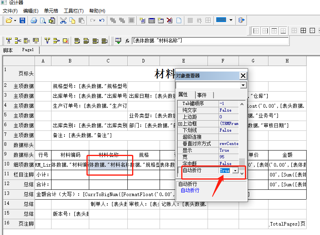
Task: Click the bring to front icon
Action: (x=113, y=20)
